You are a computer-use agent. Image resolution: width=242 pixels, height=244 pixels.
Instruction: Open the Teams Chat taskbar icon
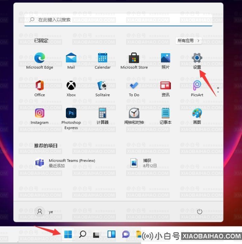(x=126, y=234)
